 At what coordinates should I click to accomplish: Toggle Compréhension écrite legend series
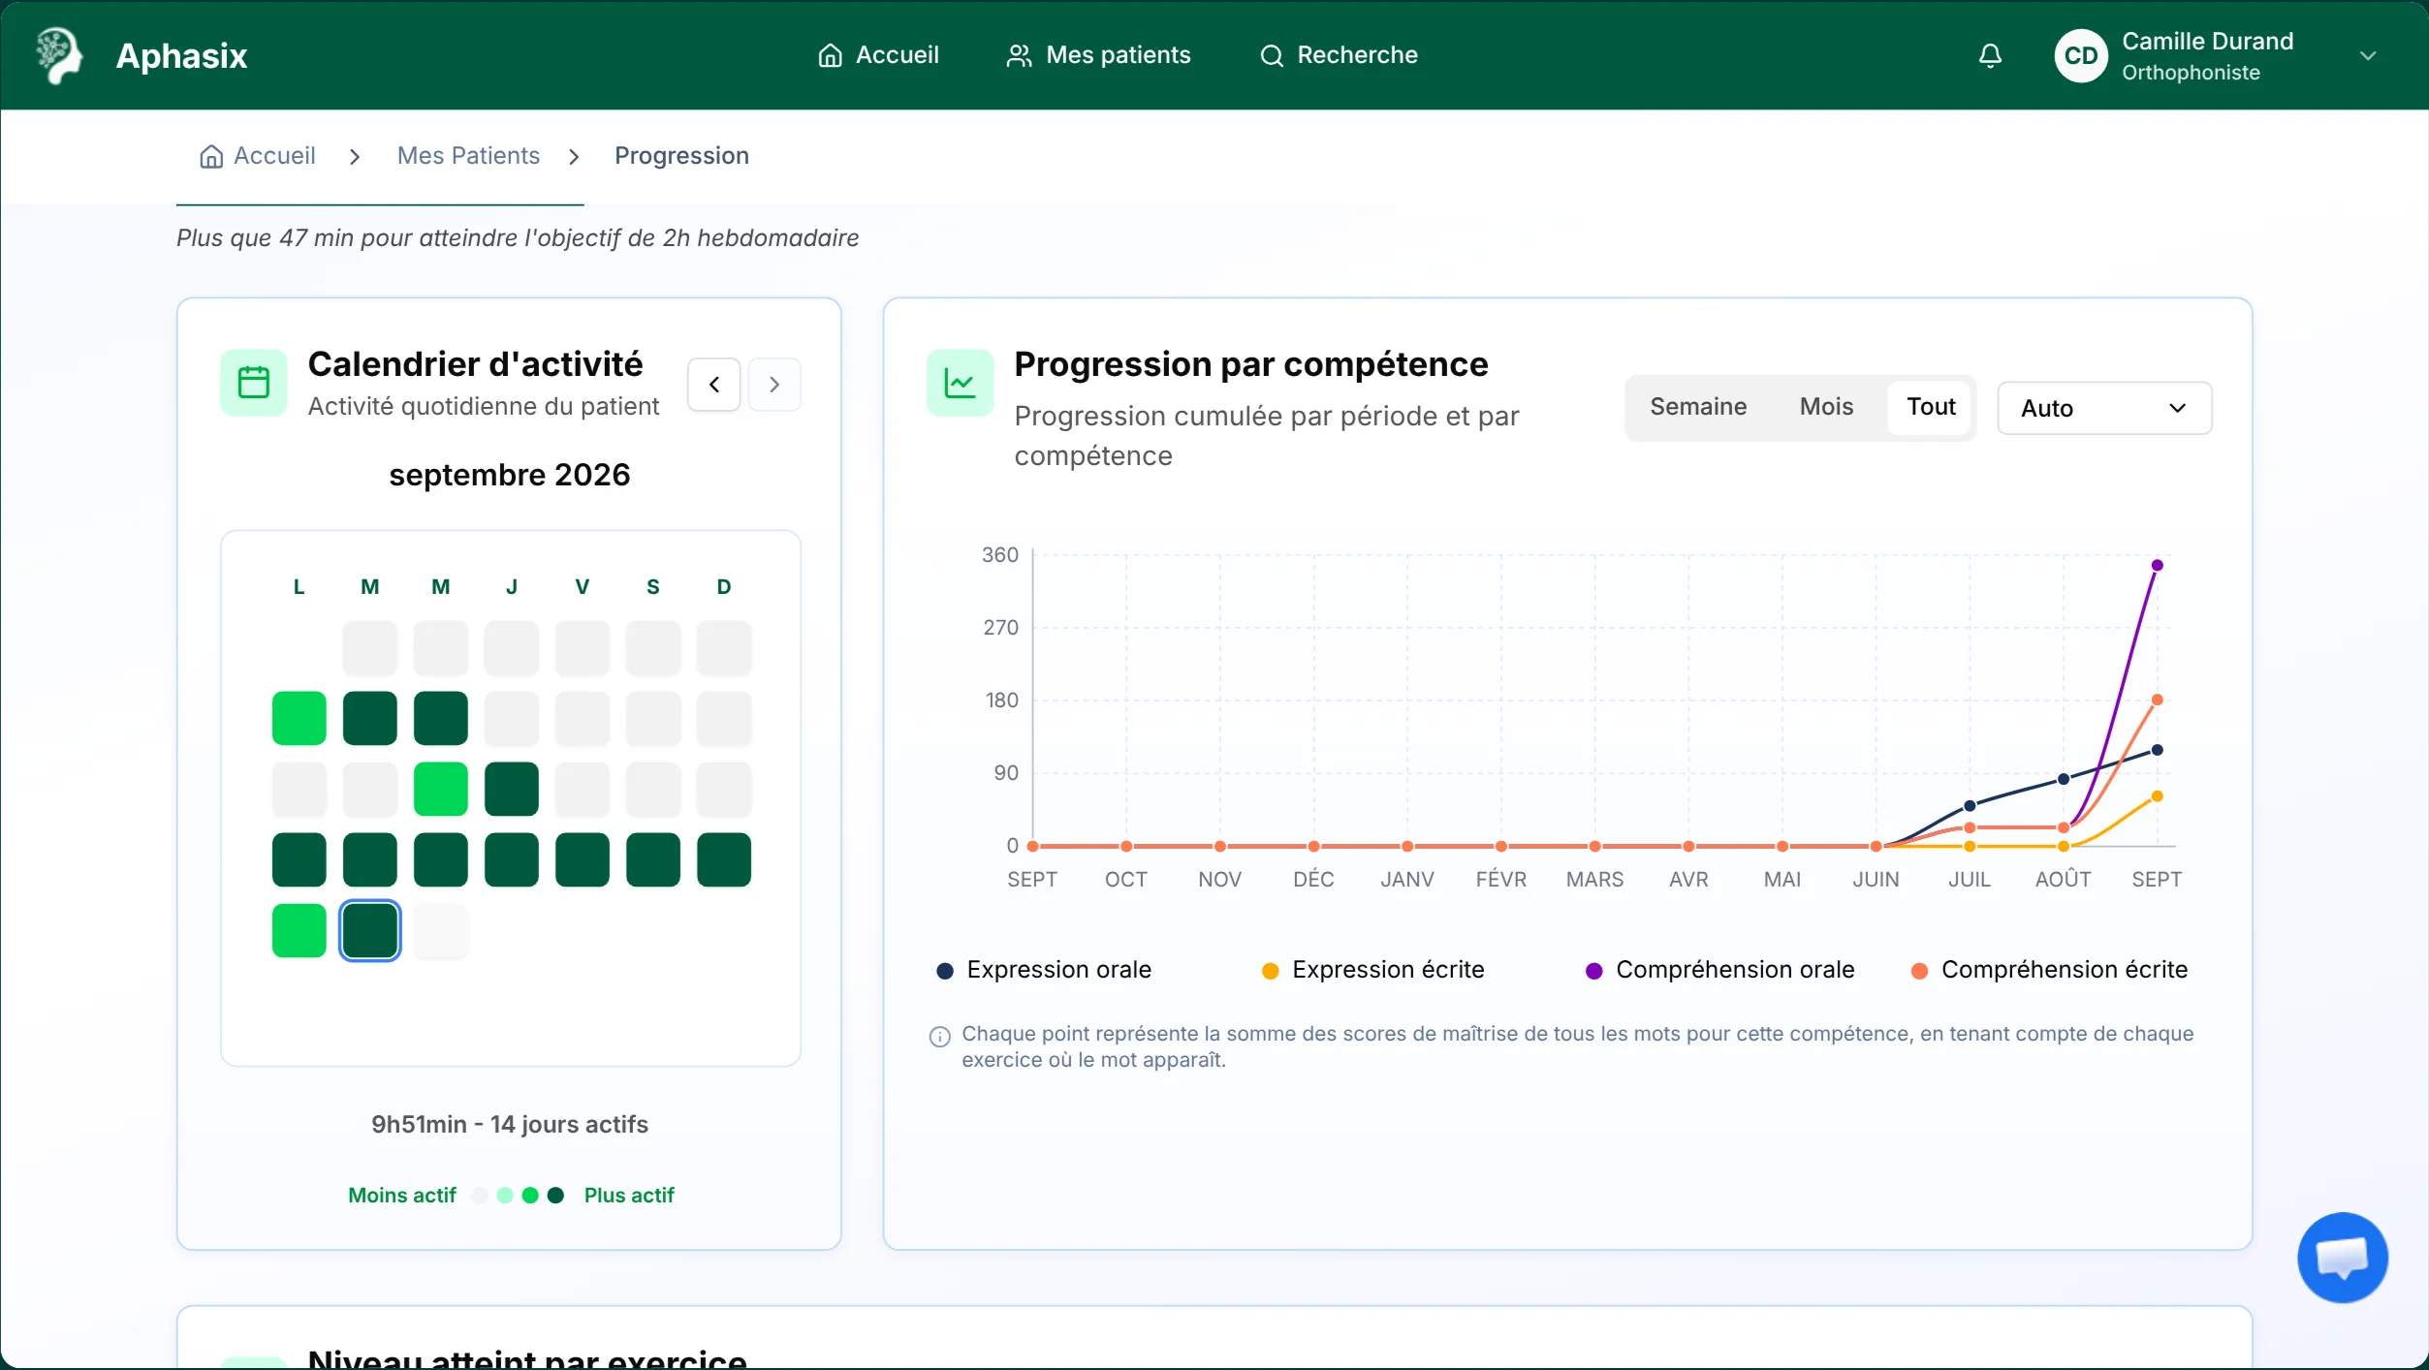(2049, 970)
